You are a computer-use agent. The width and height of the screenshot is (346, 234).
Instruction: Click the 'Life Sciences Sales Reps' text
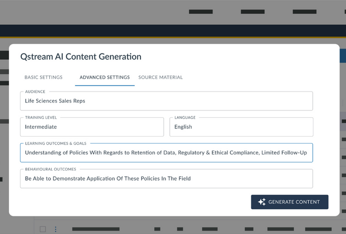(x=55, y=101)
